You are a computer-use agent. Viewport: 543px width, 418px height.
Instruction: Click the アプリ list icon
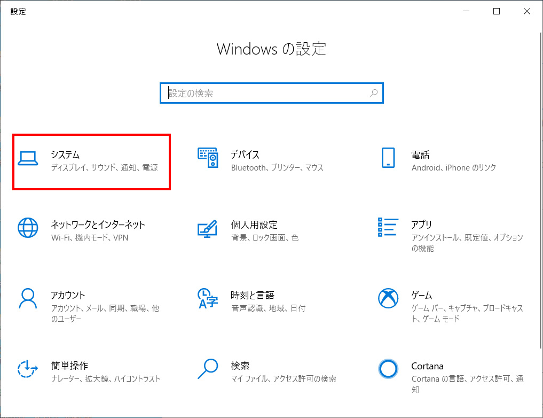pyautogui.click(x=388, y=227)
